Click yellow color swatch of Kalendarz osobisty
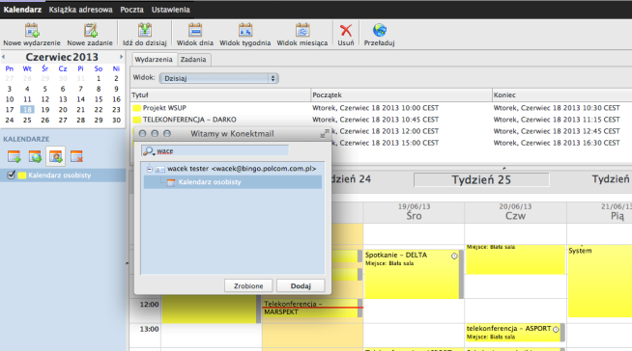 22,175
